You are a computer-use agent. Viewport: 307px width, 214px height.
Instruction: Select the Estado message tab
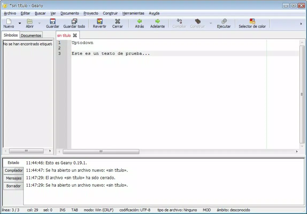[13, 163]
